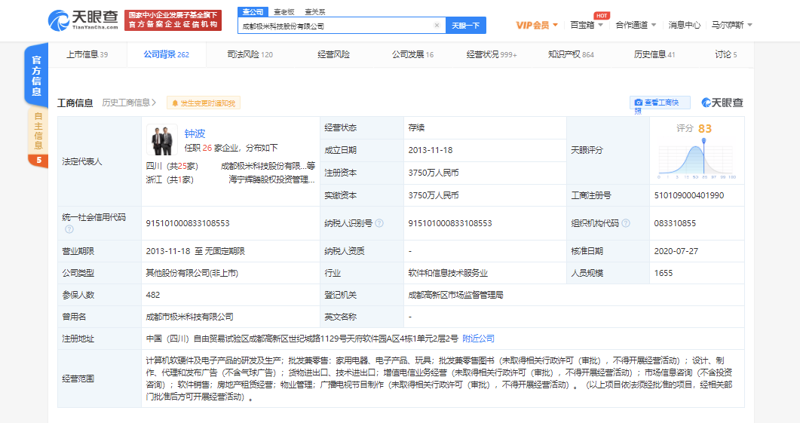This screenshot has width=800, height=423.
Task: Click the red 26 companies count
Action: [207, 148]
